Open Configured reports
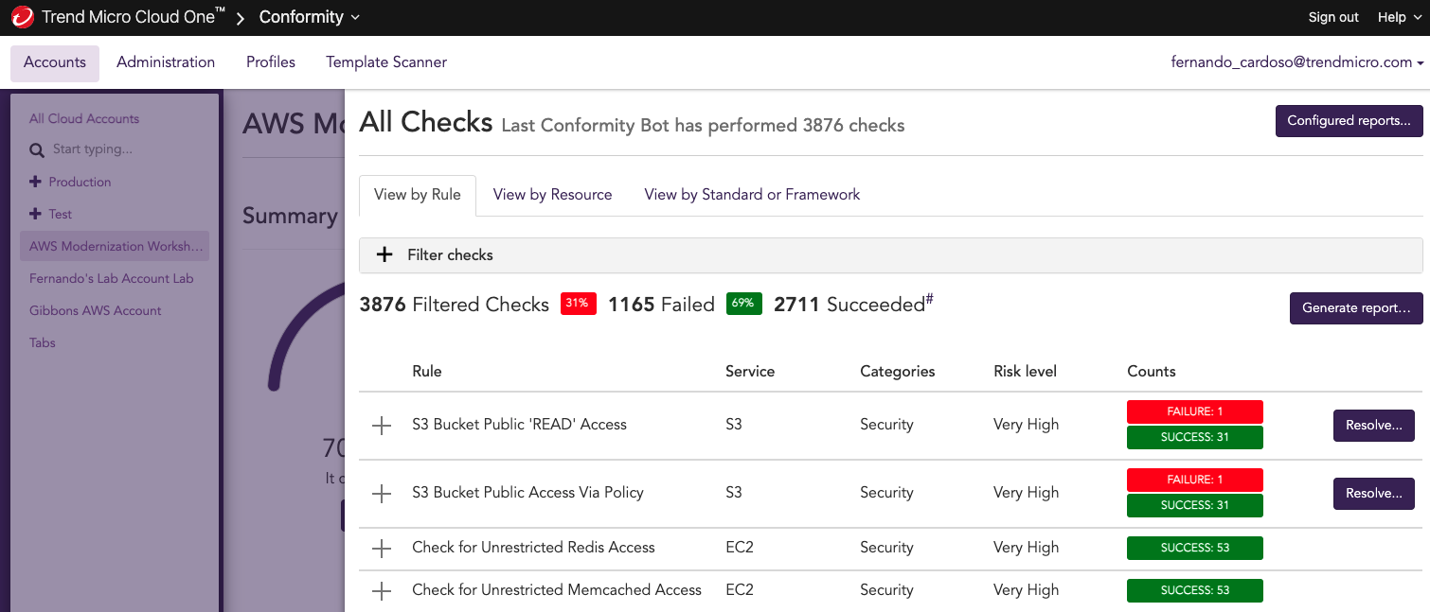The width and height of the screenshot is (1430, 612). tap(1350, 121)
